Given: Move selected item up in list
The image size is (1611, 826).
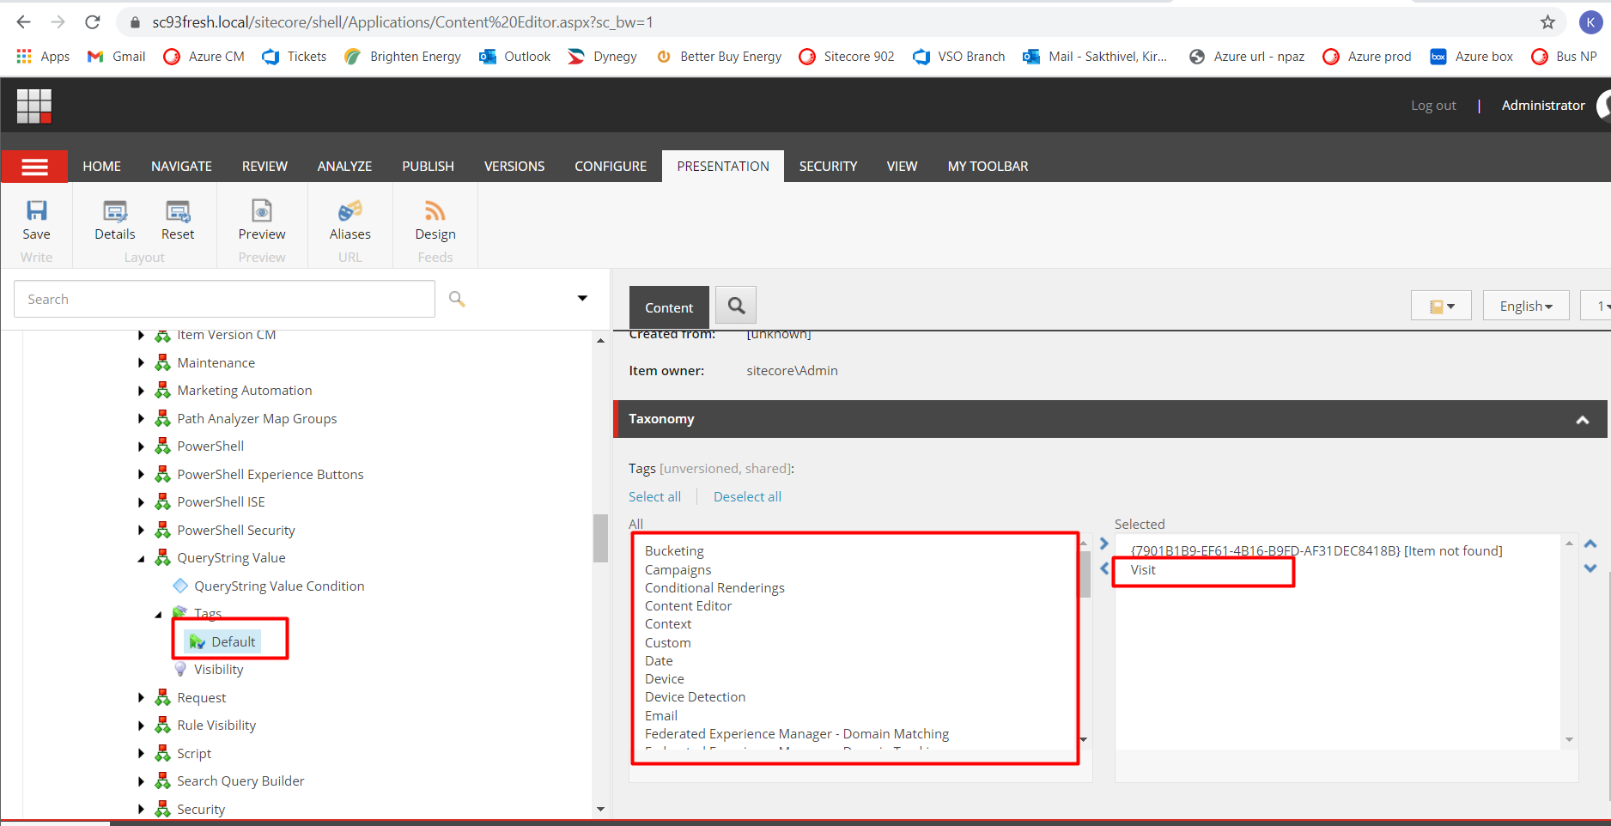Looking at the screenshot, I should (1590, 544).
